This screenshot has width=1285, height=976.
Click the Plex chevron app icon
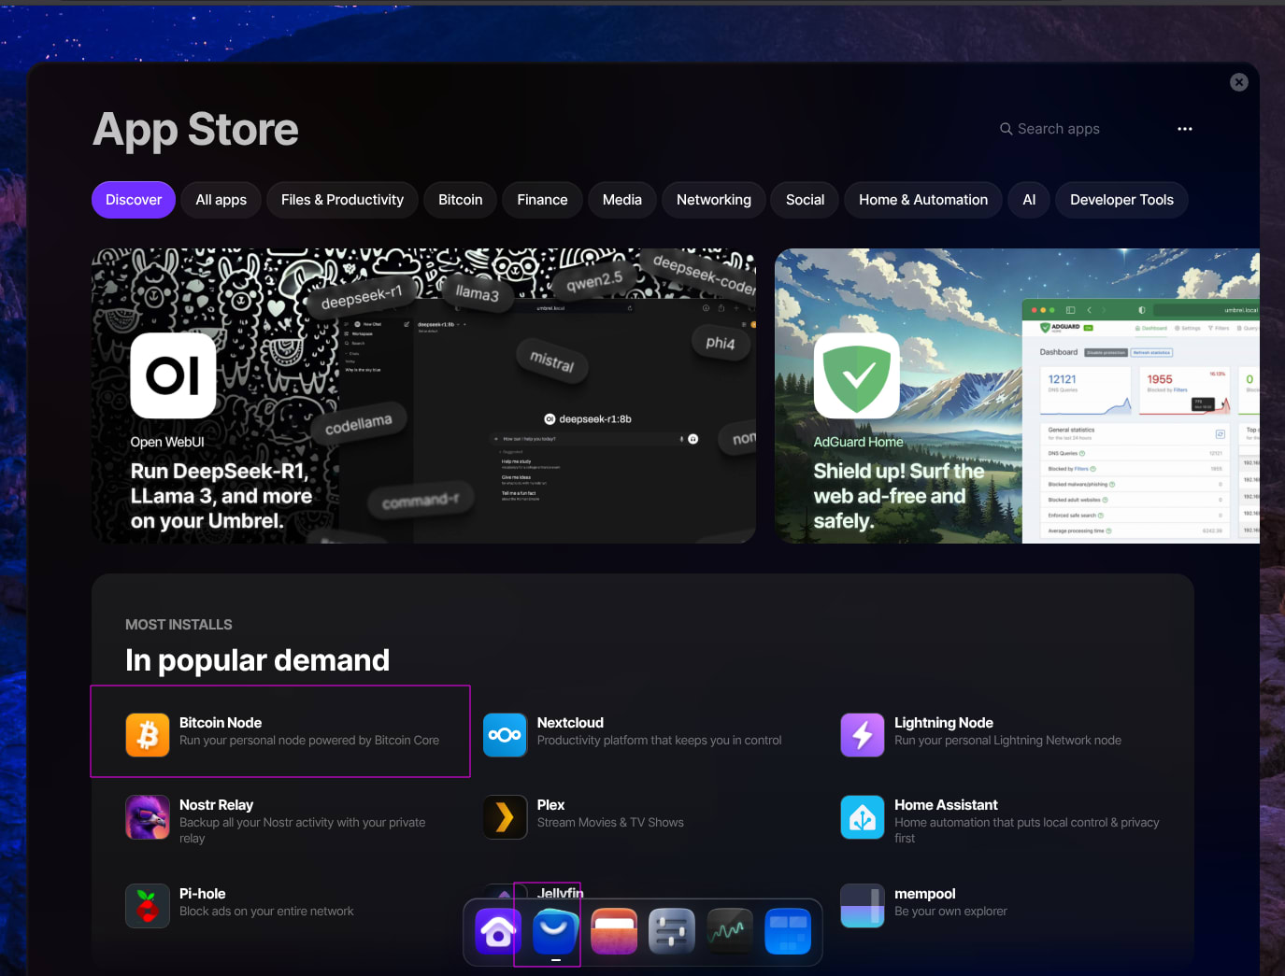(x=506, y=817)
